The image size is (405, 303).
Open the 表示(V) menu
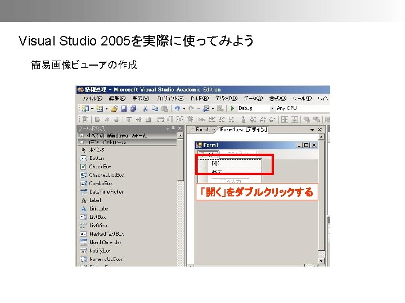click(141, 98)
